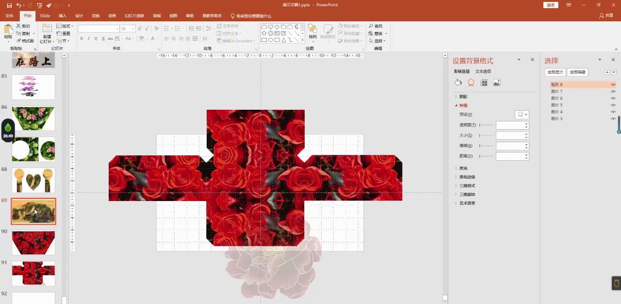The height and width of the screenshot is (304, 621).
Task: Select slide 90 thumbnail in slide panel
Action: pos(33,242)
